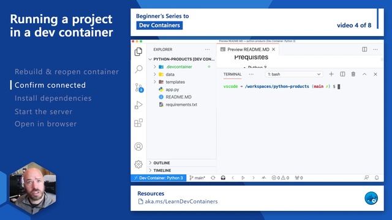Open aka.ms/LearnDevContainers resource link
Viewport: 392px width, 220px height.
(x=181, y=202)
